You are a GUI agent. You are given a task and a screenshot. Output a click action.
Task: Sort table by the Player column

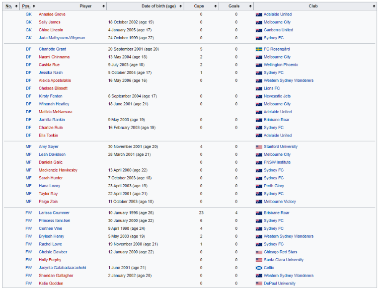(85, 6)
